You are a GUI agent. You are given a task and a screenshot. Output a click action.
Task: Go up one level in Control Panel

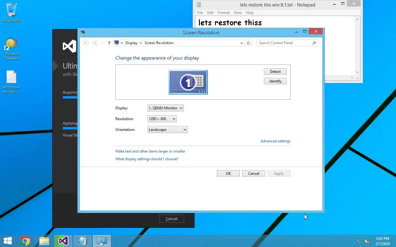[x=109, y=43]
